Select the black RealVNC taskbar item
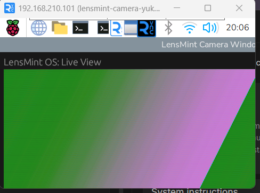 tap(147, 28)
